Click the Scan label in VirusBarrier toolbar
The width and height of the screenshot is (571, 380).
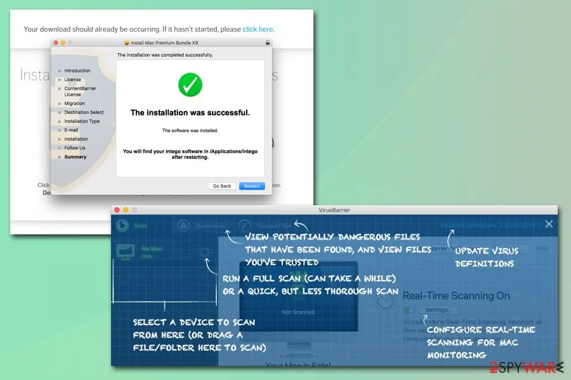(x=140, y=226)
